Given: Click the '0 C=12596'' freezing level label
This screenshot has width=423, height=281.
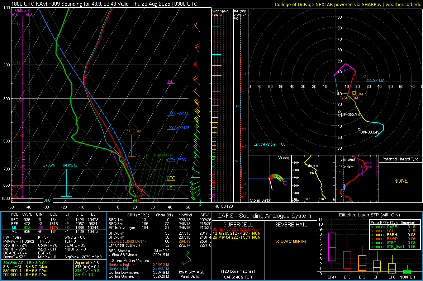Looking at the screenshot, I should (x=177, y=160).
